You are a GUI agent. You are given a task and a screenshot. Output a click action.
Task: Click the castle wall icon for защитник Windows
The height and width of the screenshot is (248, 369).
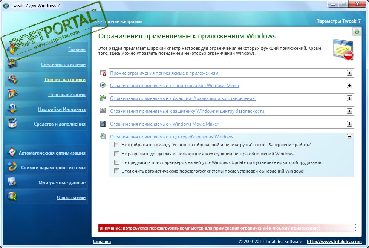point(103,110)
